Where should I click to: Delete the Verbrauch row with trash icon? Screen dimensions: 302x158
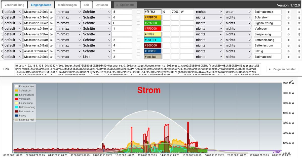pos(299,29)
